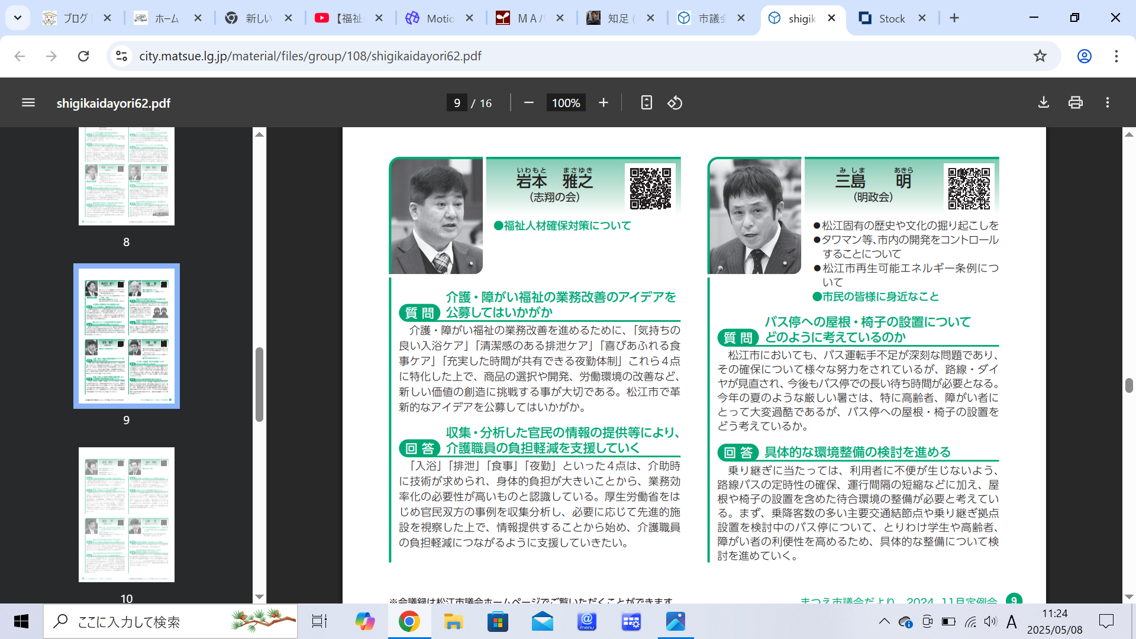Screen dimensions: 1136x639
Task: Click the thumbnail panel scrollbar handle
Action: point(259,385)
